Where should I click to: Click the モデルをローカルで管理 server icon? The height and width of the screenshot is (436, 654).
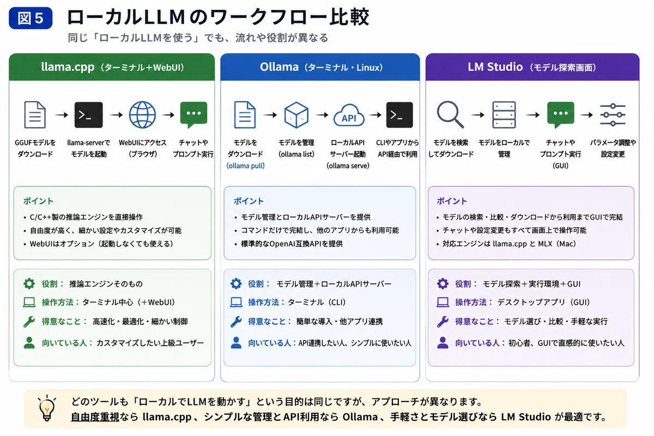pos(504,115)
